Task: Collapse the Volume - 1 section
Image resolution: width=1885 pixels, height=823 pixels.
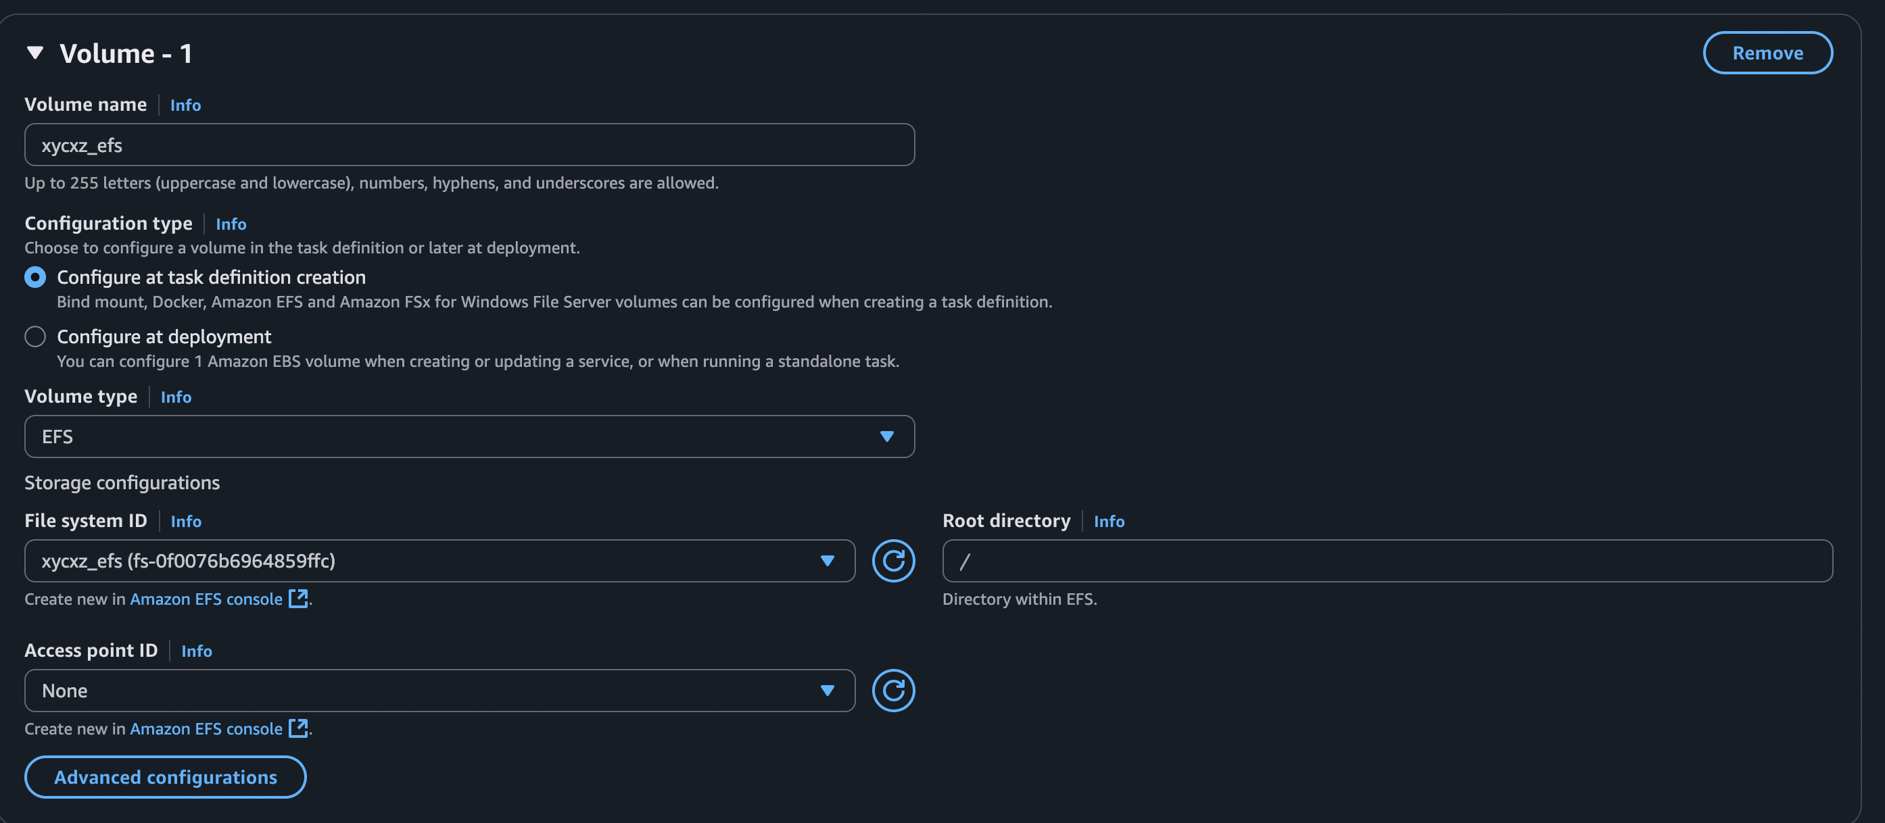Action: point(34,53)
